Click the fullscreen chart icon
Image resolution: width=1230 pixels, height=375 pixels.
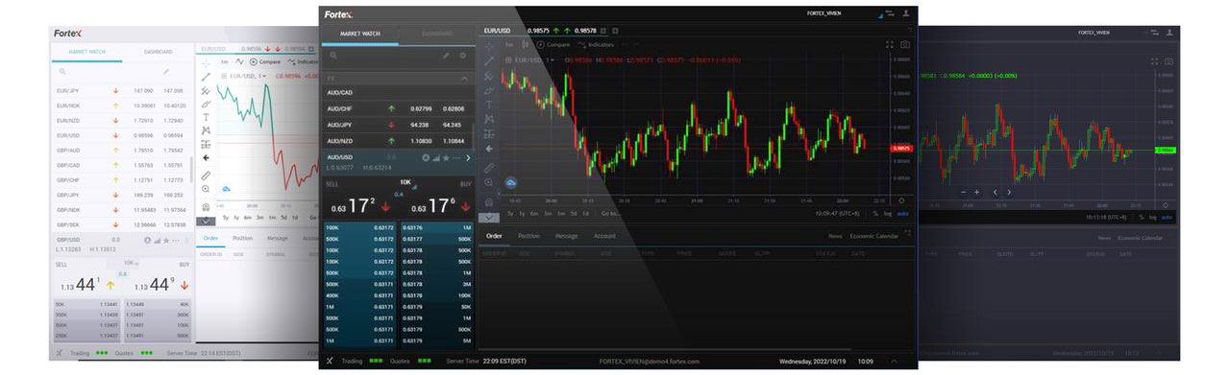coord(889,44)
